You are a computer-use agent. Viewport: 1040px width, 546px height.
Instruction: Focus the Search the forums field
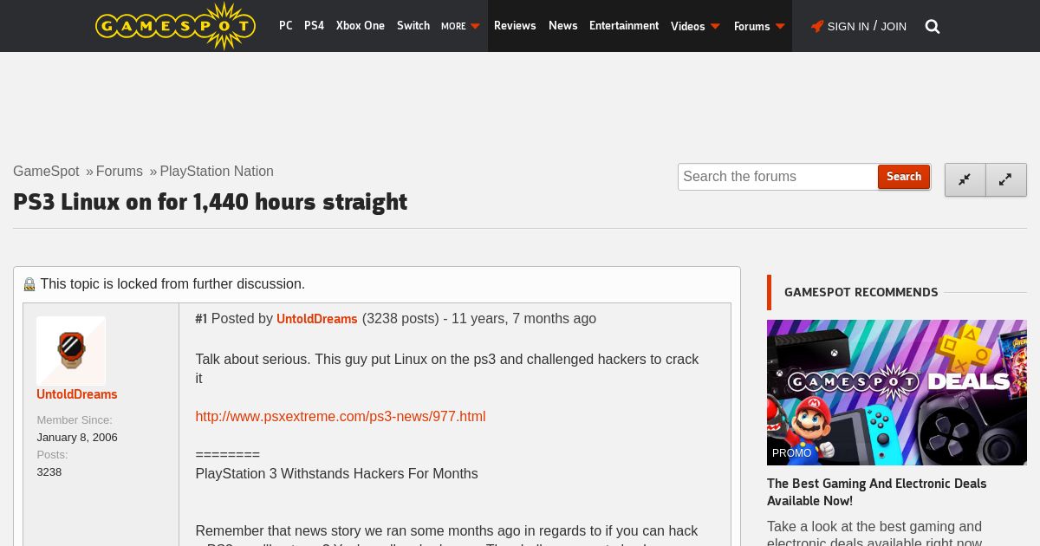tap(778, 177)
